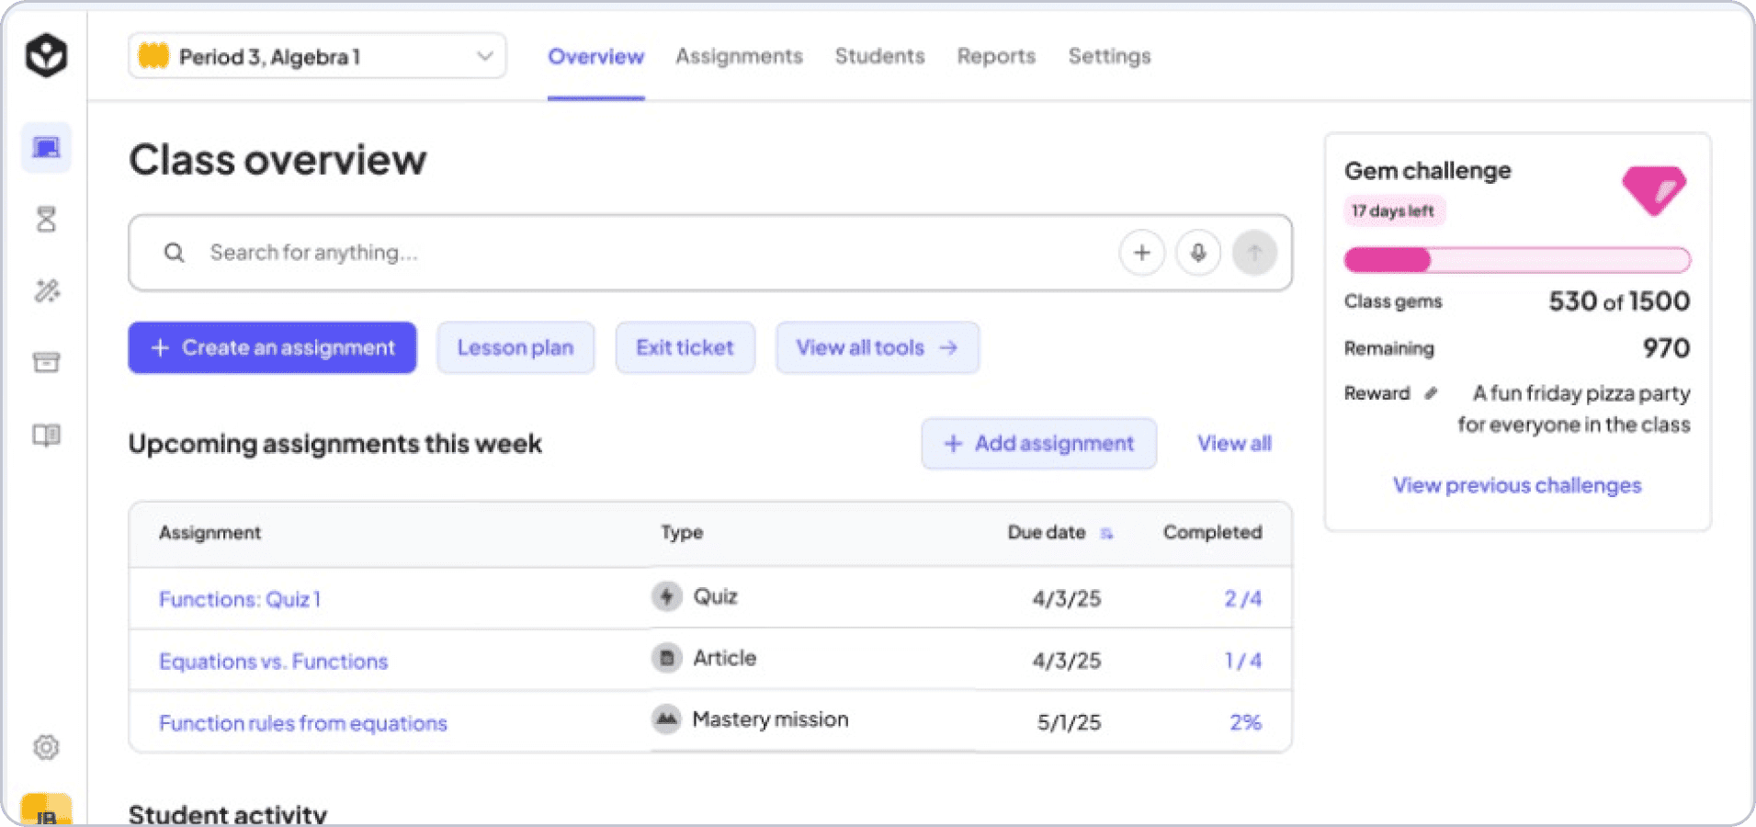This screenshot has width=1756, height=827.
Task: Go to the Settings tab
Action: 1109,56
